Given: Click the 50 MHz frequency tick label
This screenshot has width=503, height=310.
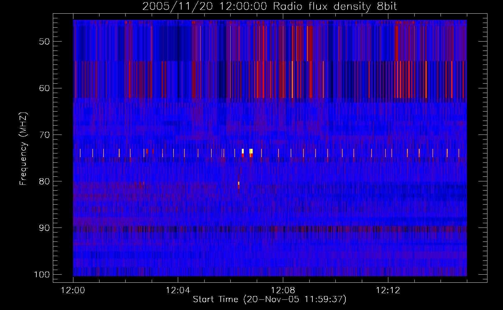Looking at the screenshot, I should click(x=44, y=42).
